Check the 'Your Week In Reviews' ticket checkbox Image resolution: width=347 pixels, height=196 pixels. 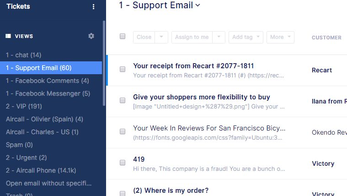click(123, 131)
